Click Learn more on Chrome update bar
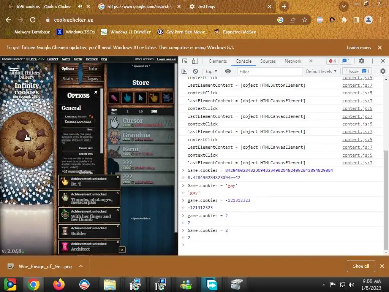 [x=359, y=48]
